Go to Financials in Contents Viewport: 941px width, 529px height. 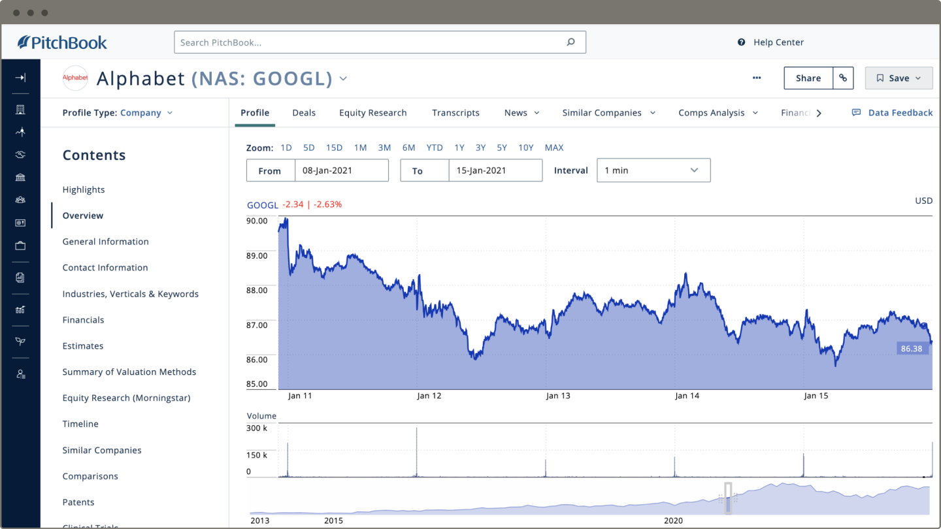point(83,320)
